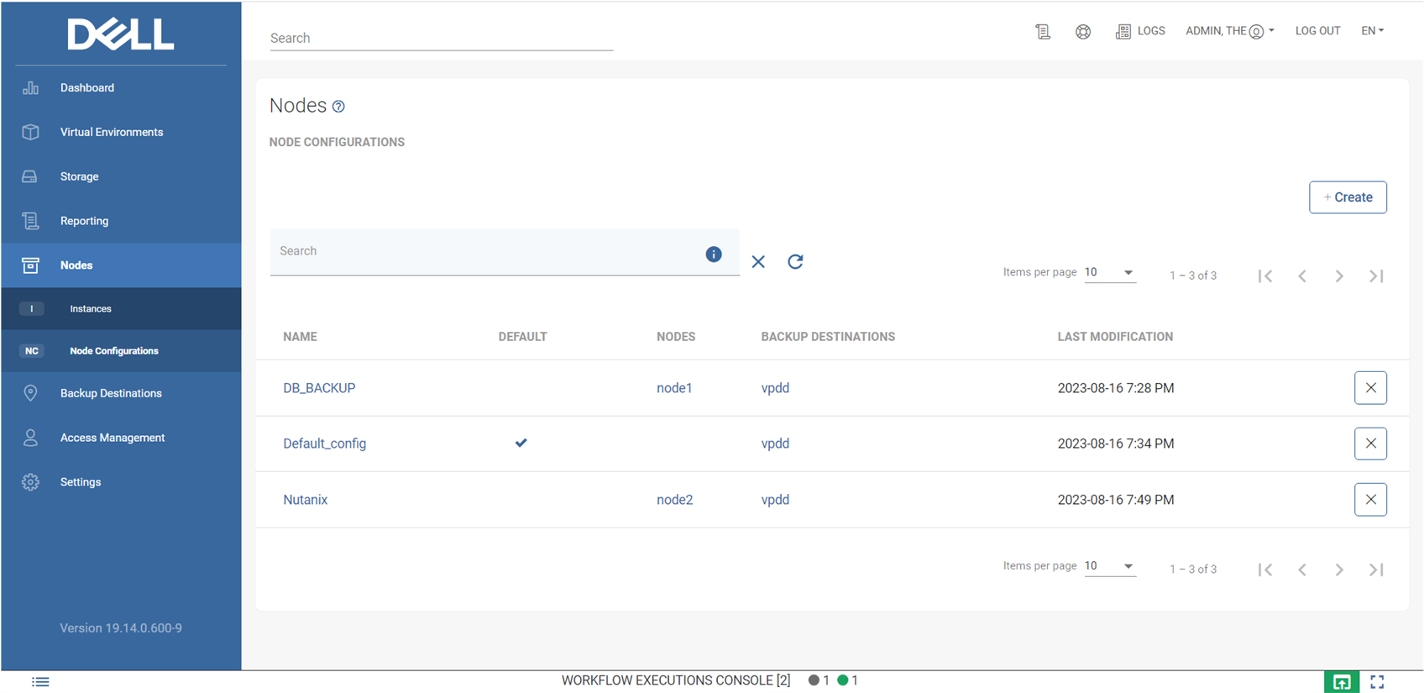Click the node configurations Search field

point(487,252)
